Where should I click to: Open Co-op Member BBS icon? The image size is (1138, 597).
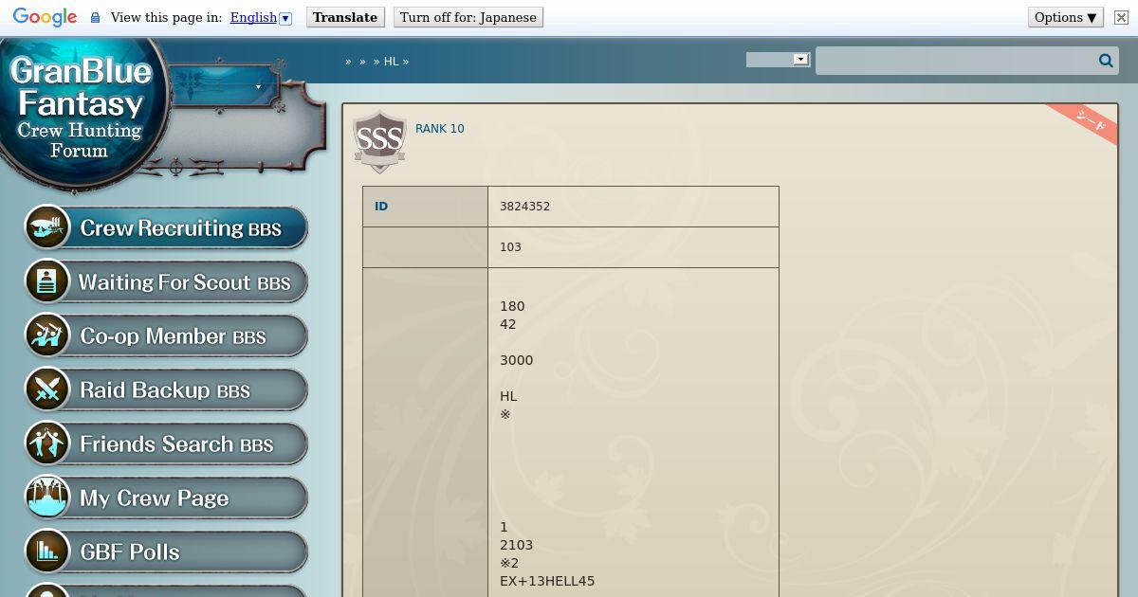point(47,336)
